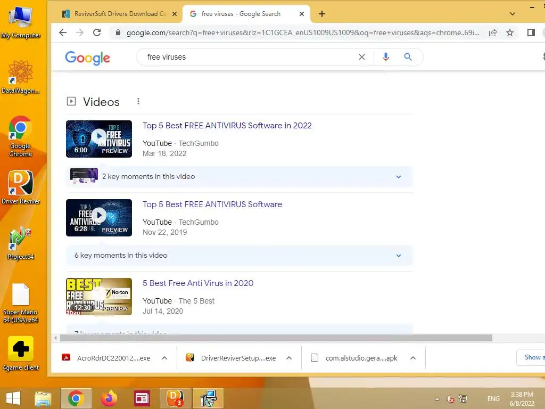Open the 4game client desktop icon

(x=21, y=354)
